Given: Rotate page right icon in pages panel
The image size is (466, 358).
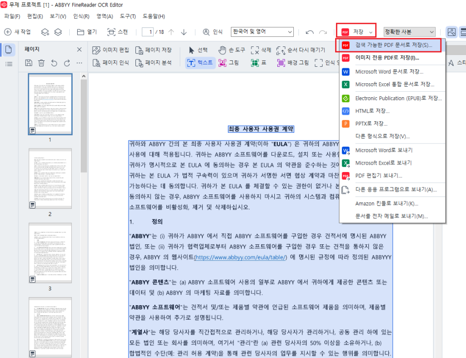Looking at the screenshot, I should tap(67, 63).
